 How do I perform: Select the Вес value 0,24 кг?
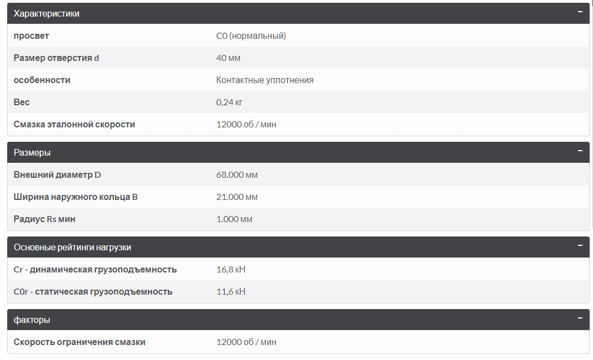(229, 102)
